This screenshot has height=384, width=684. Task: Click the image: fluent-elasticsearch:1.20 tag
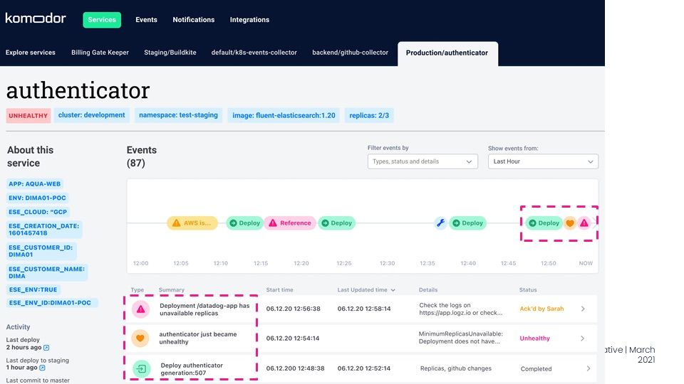coord(284,115)
